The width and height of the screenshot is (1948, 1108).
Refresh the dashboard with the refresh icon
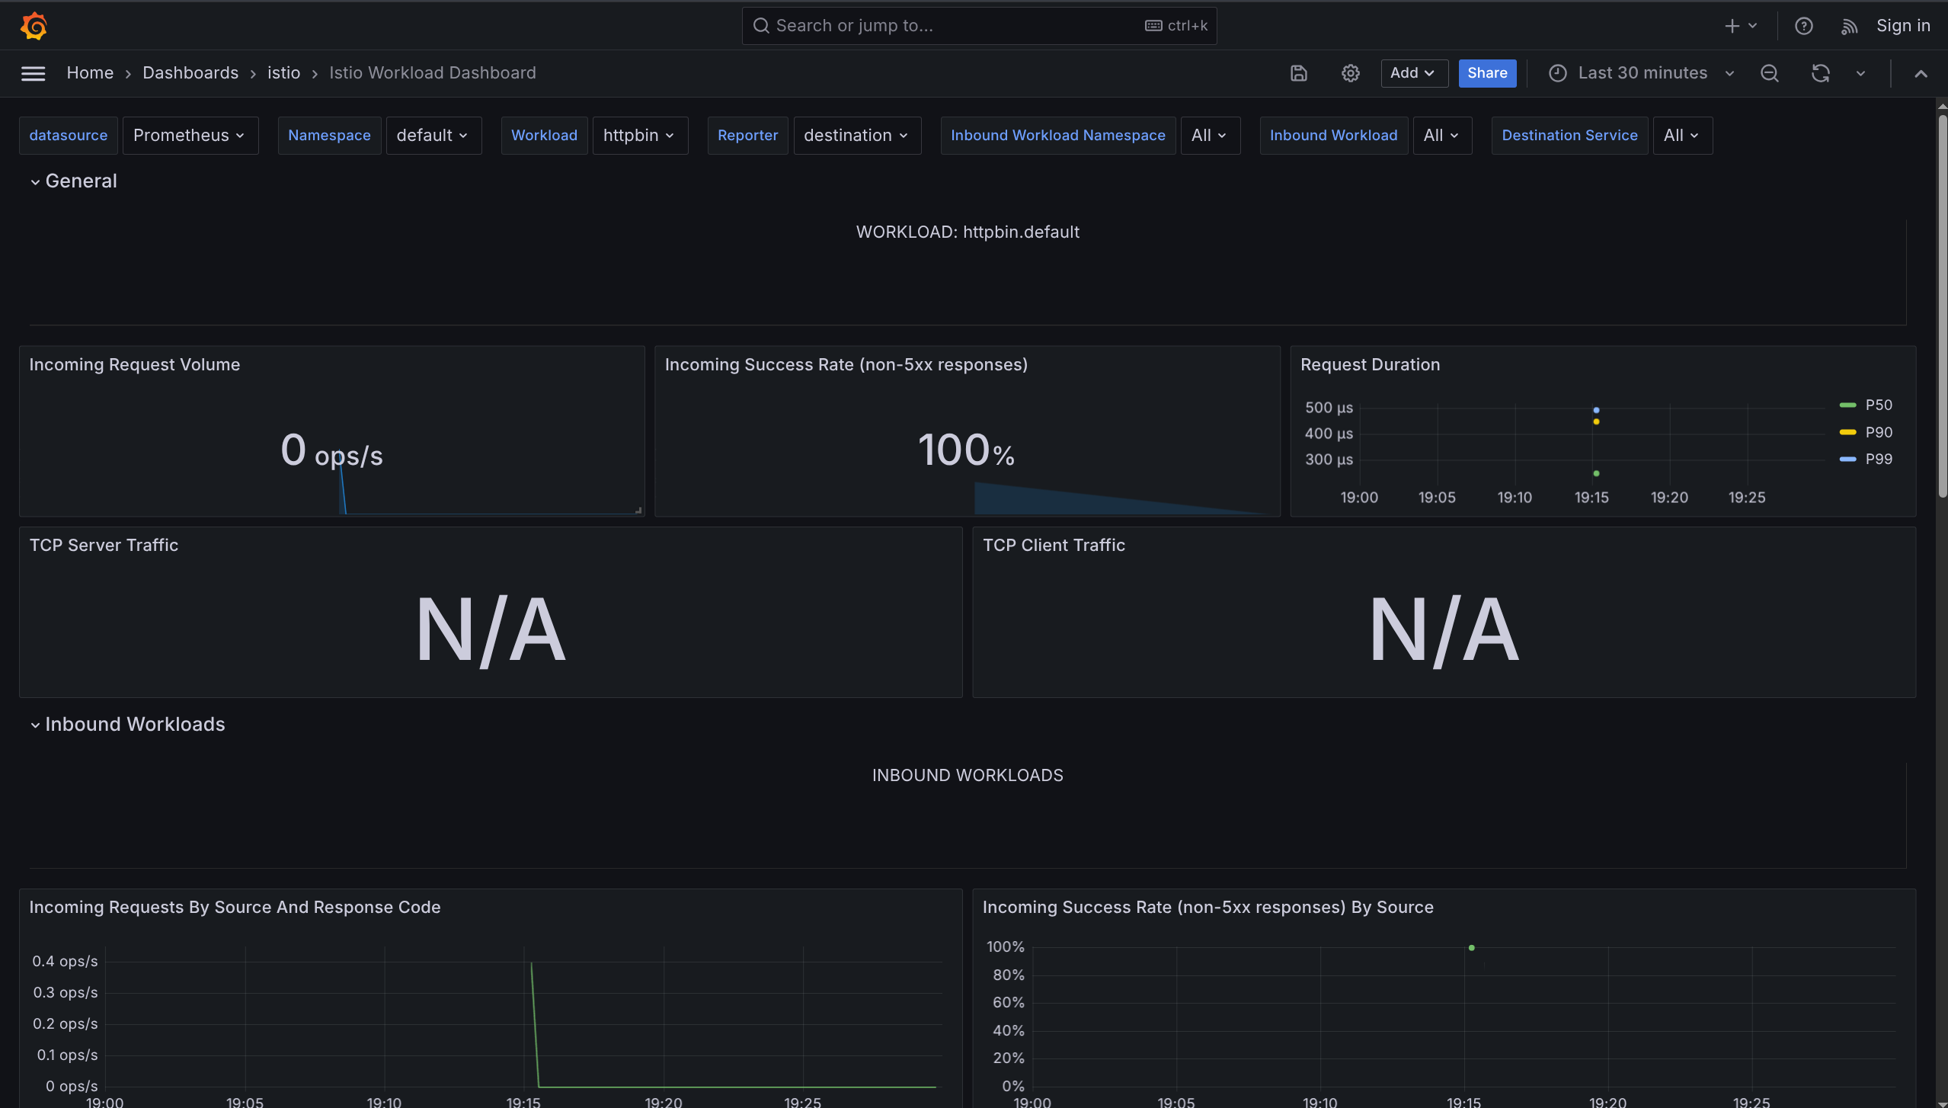click(x=1819, y=73)
